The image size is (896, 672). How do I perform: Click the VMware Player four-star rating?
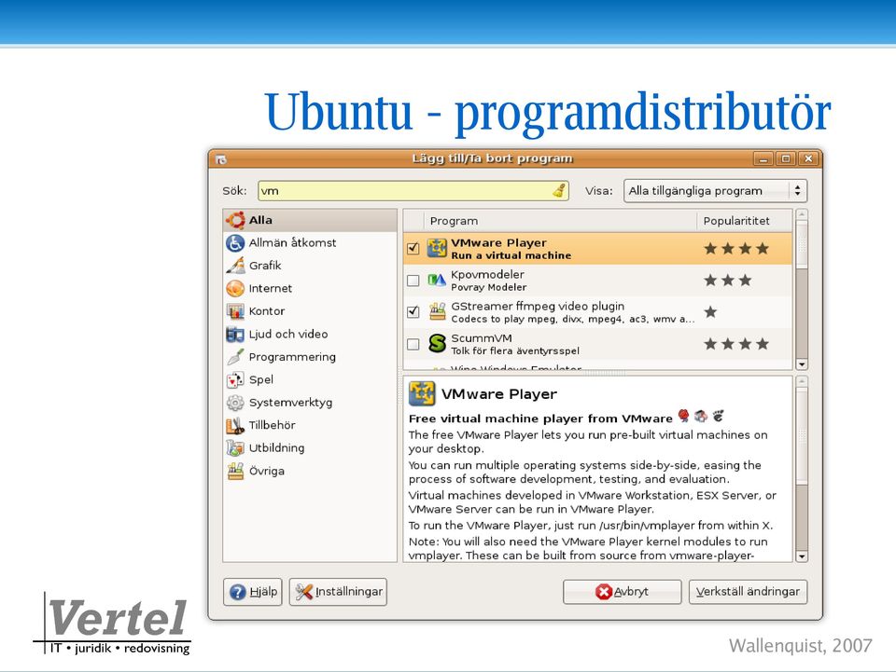pos(736,249)
